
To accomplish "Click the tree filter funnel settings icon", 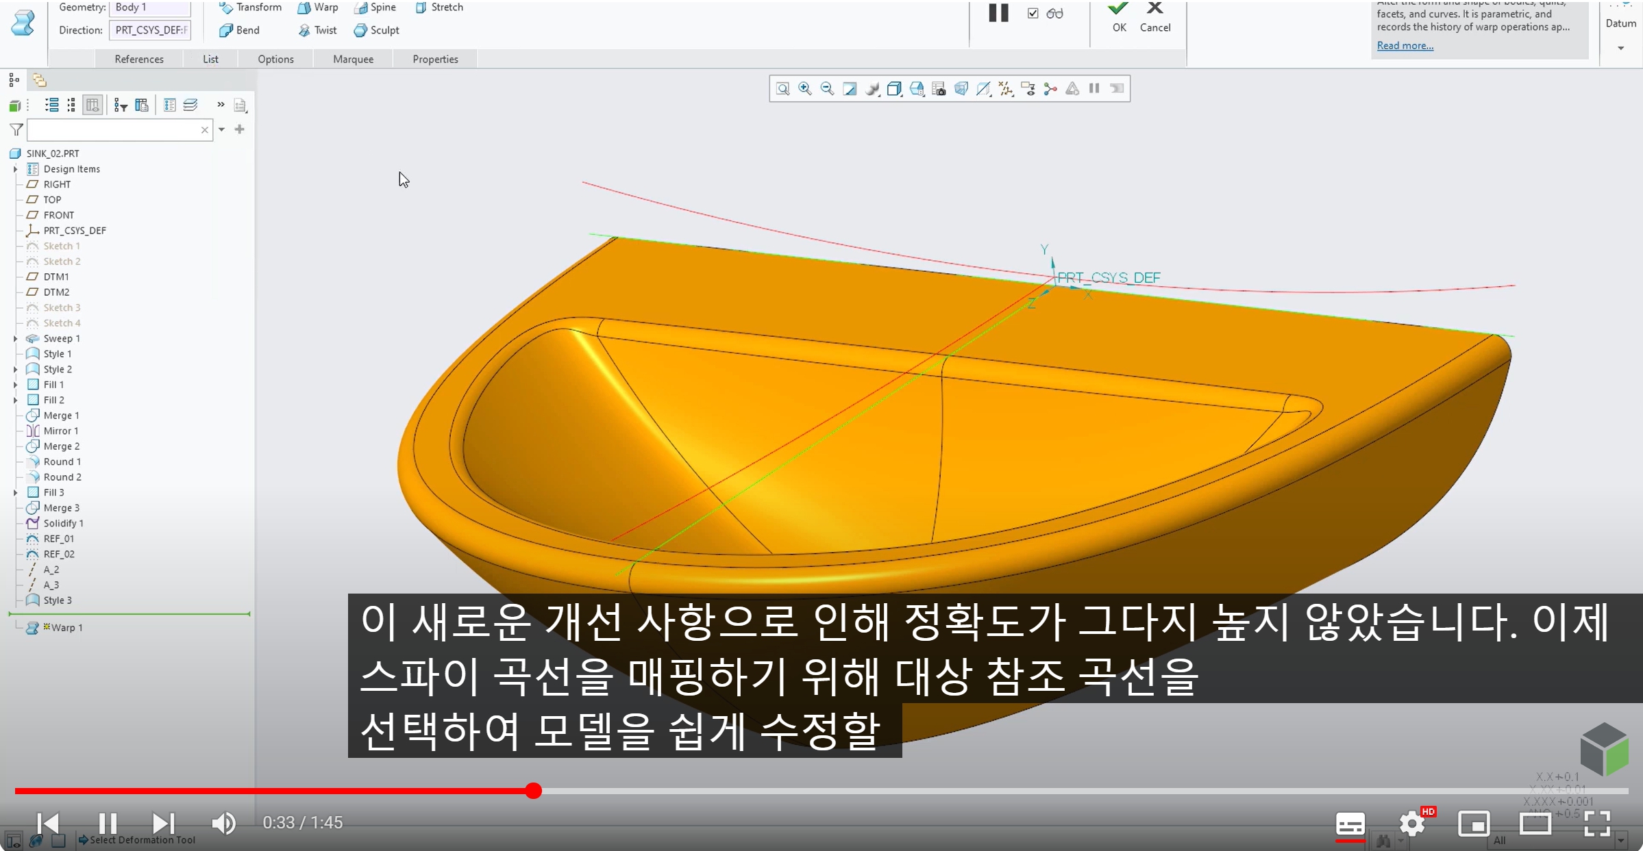I will click(121, 105).
